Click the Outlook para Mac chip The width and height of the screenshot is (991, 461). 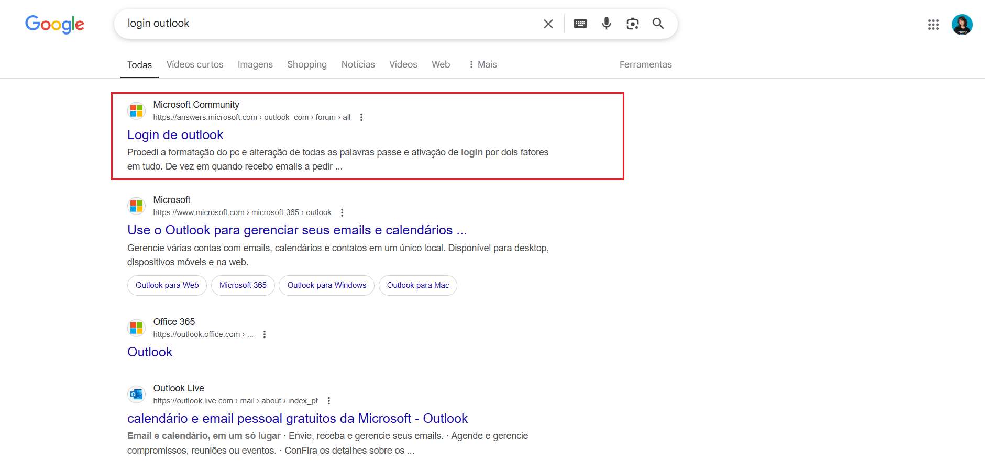tap(418, 285)
